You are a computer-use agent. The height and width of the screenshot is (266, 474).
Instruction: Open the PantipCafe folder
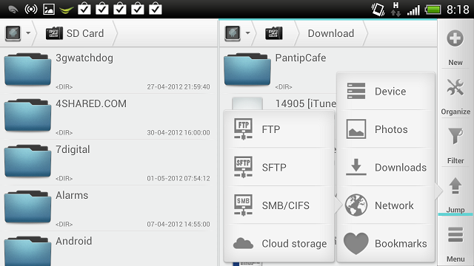click(x=279, y=70)
